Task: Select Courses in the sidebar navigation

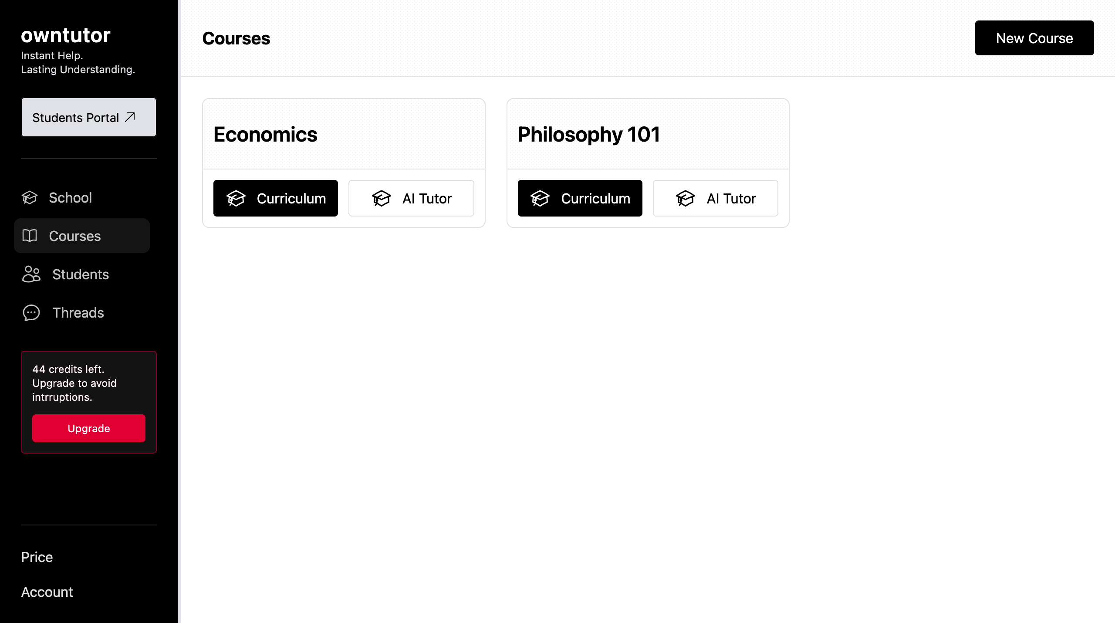Action: click(74, 236)
